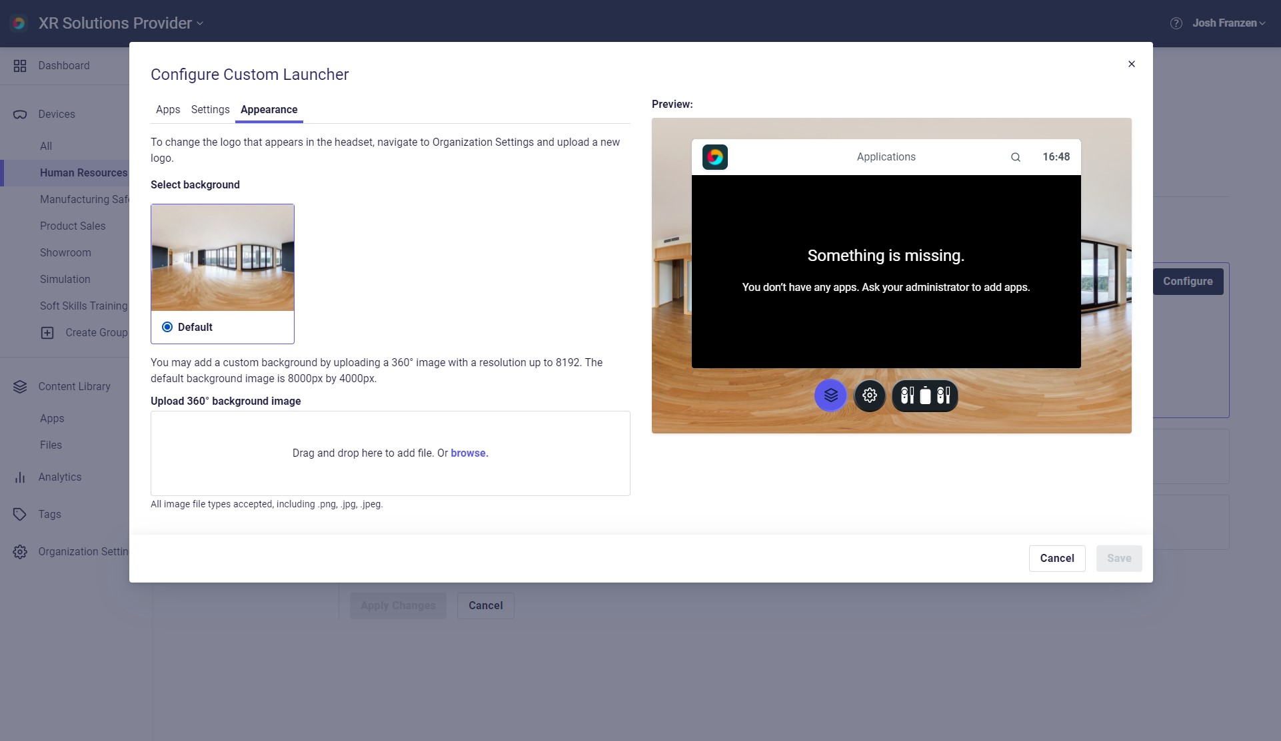Select the Product Sales device group

(73, 226)
